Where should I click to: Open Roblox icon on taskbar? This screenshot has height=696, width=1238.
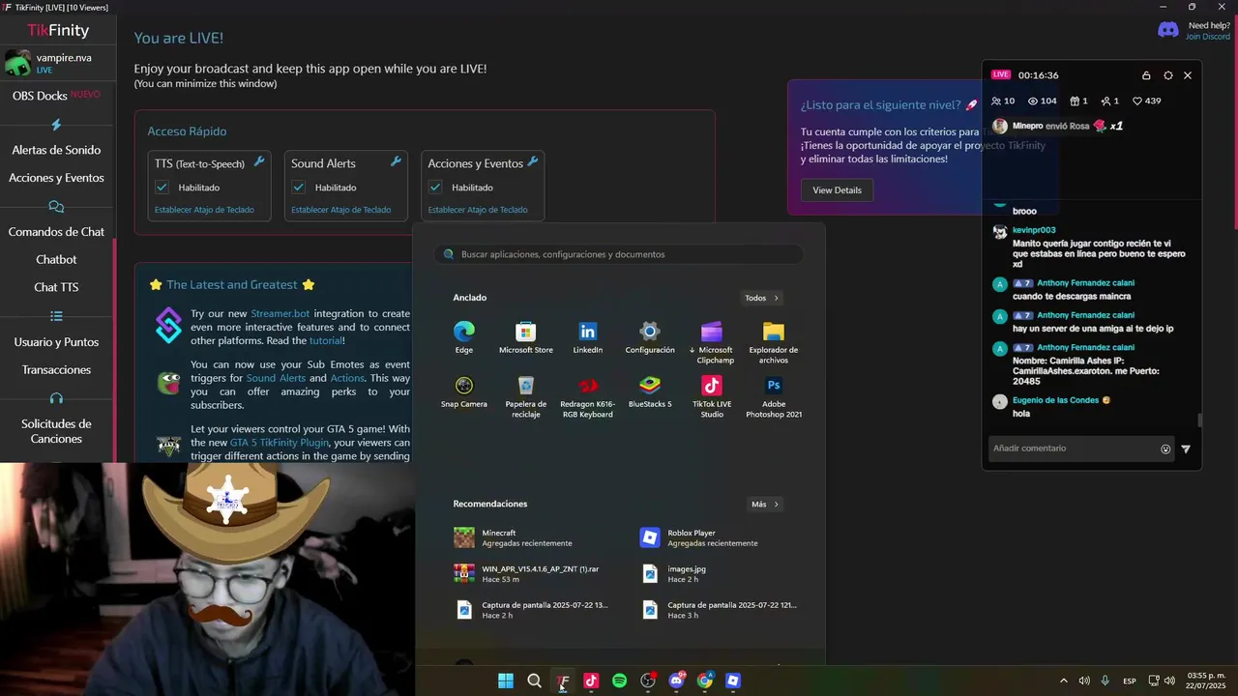pos(733,681)
